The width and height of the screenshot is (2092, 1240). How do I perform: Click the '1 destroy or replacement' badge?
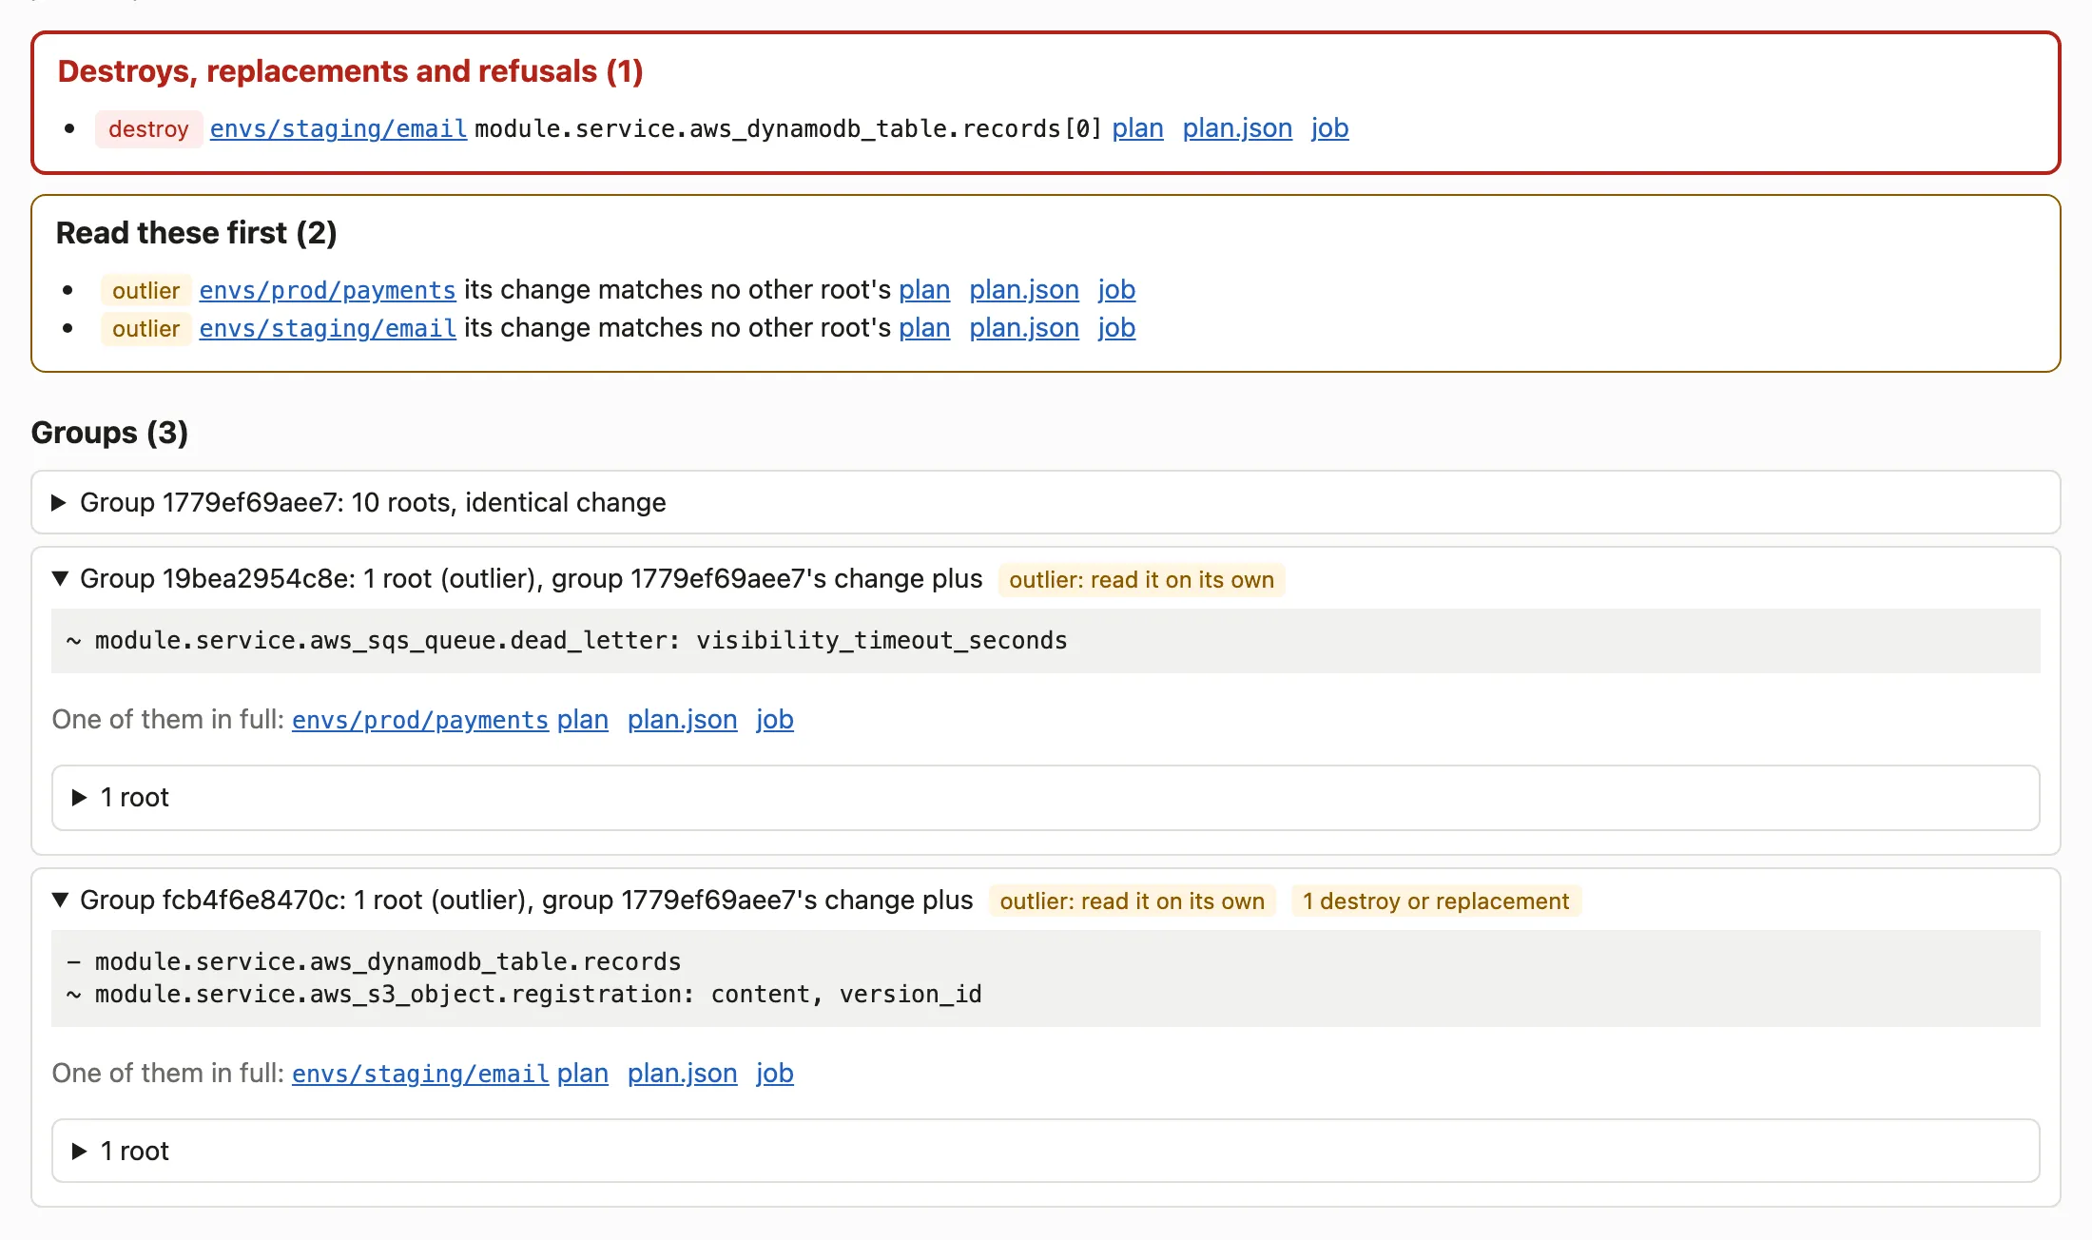[1436, 901]
